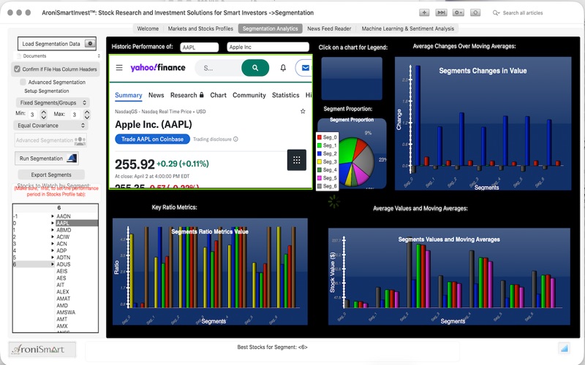
Task: Click the Research lock icon
Action: click(202, 95)
